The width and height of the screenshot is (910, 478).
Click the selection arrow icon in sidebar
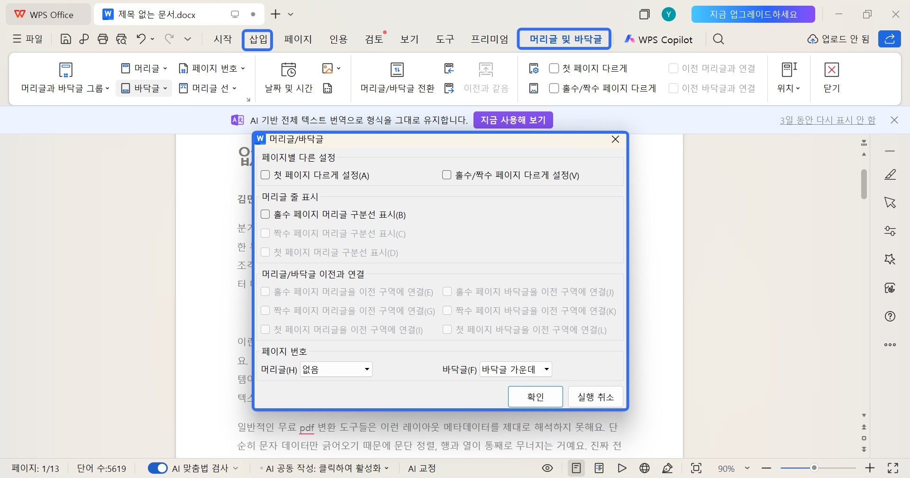(890, 202)
